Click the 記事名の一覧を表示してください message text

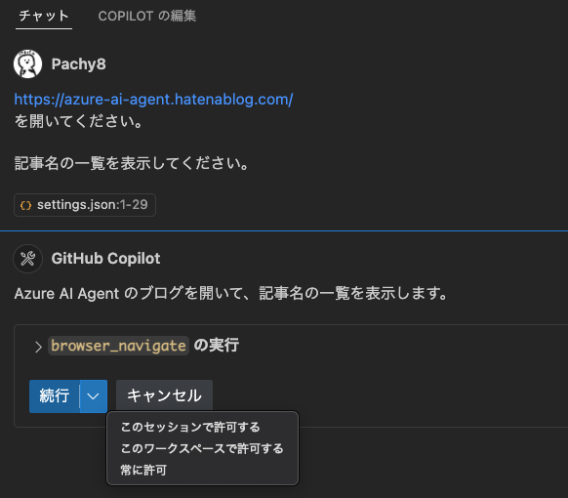[132, 163]
